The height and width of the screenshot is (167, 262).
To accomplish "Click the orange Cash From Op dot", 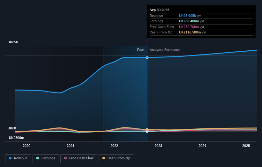I will [104, 158].
